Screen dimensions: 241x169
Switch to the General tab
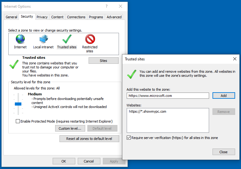click(11, 17)
